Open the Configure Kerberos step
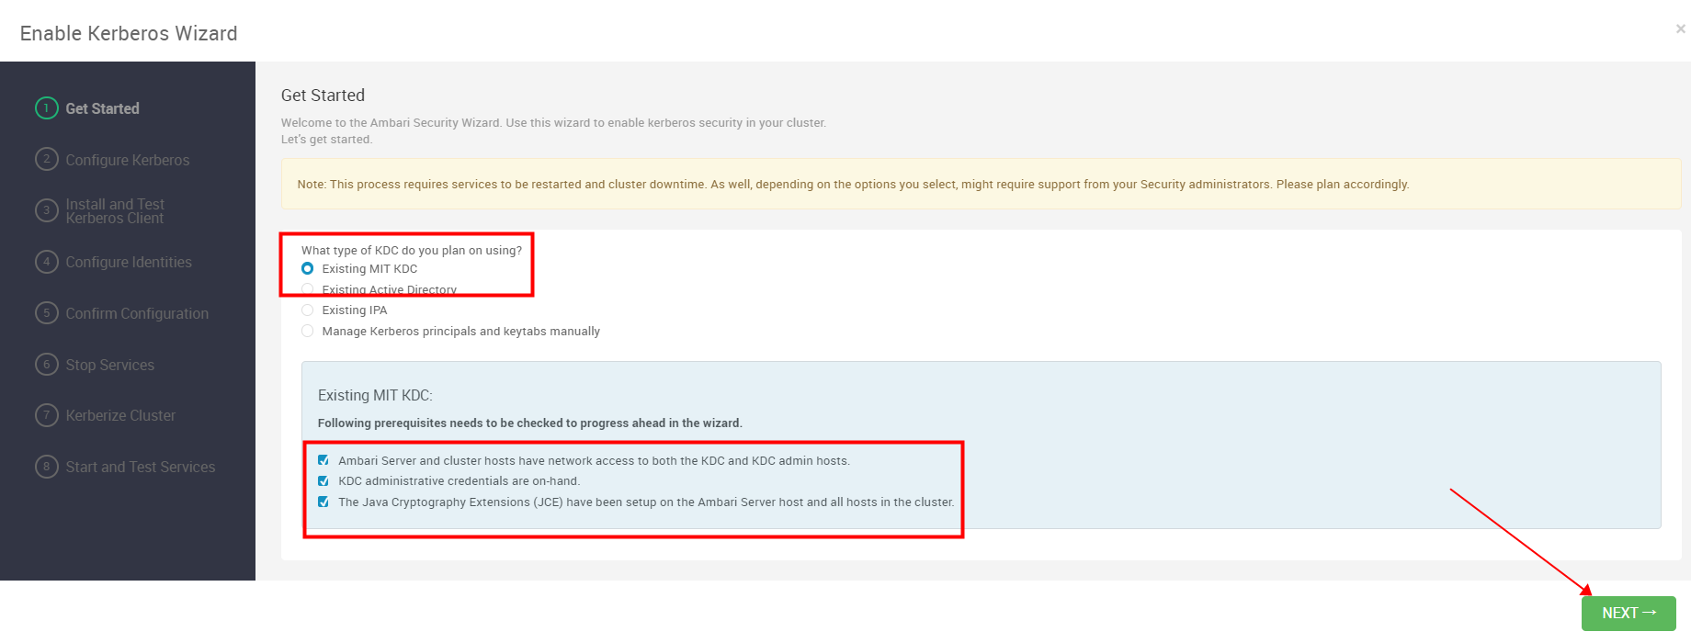The height and width of the screenshot is (643, 1691). (128, 160)
